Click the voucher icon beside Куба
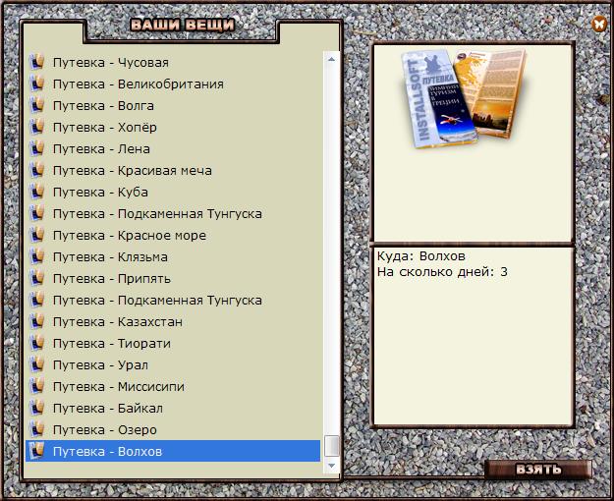The height and width of the screenshot is (501, 614). tap(36, 192)
